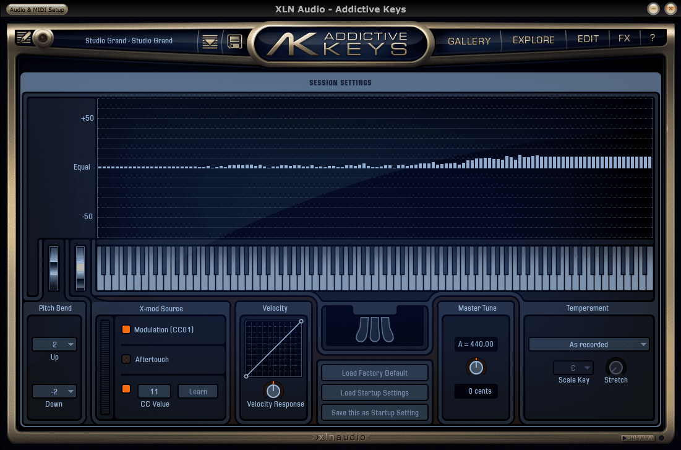
Task: Switch to the Gallery page
Action: click(469, 41)
